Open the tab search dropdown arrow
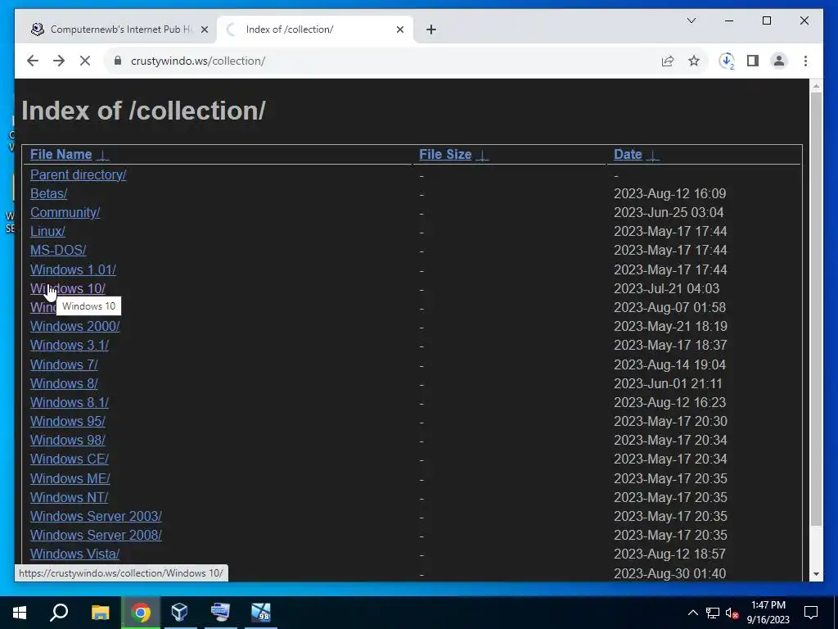 [x=691, y=20]
